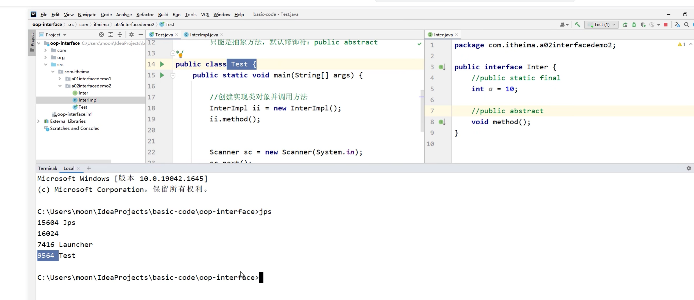Run line 14 via the gutter run arrow

click(x=162, y=64)
